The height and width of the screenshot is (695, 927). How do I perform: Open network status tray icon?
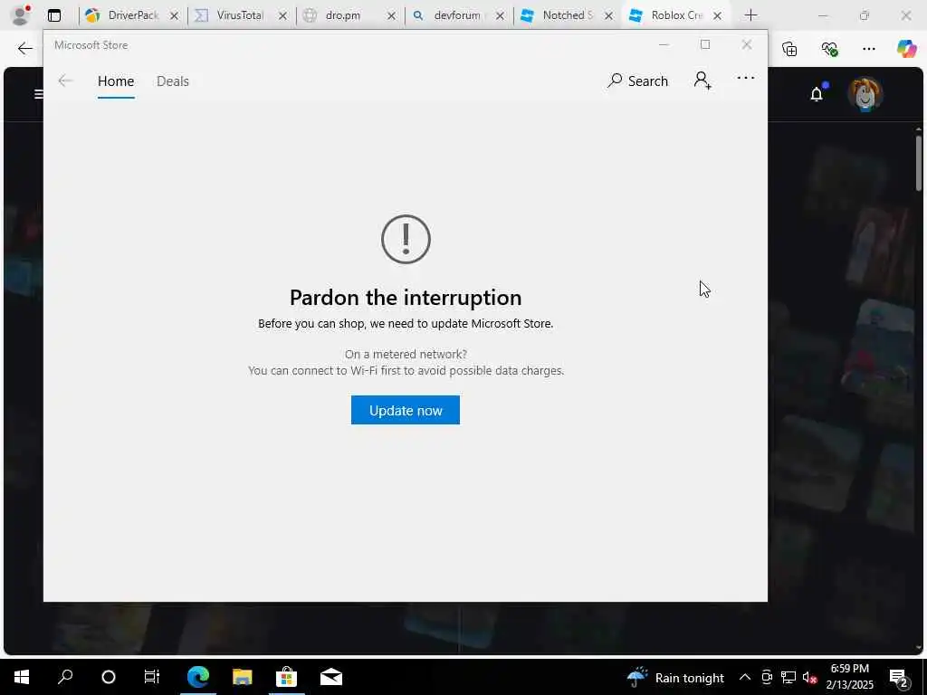[x=788, y=677]
